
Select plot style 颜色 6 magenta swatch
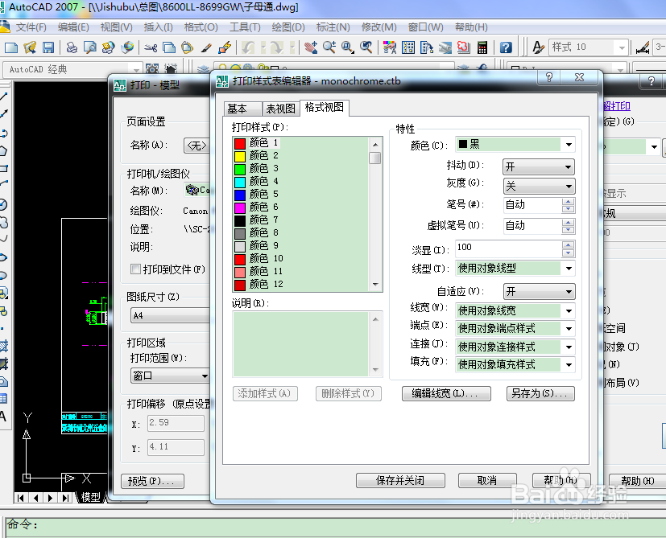(240, 207)
